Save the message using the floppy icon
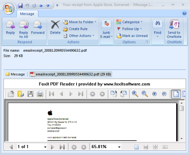The width and height of the screenshot is (190, 155). (x=20, y=5)
